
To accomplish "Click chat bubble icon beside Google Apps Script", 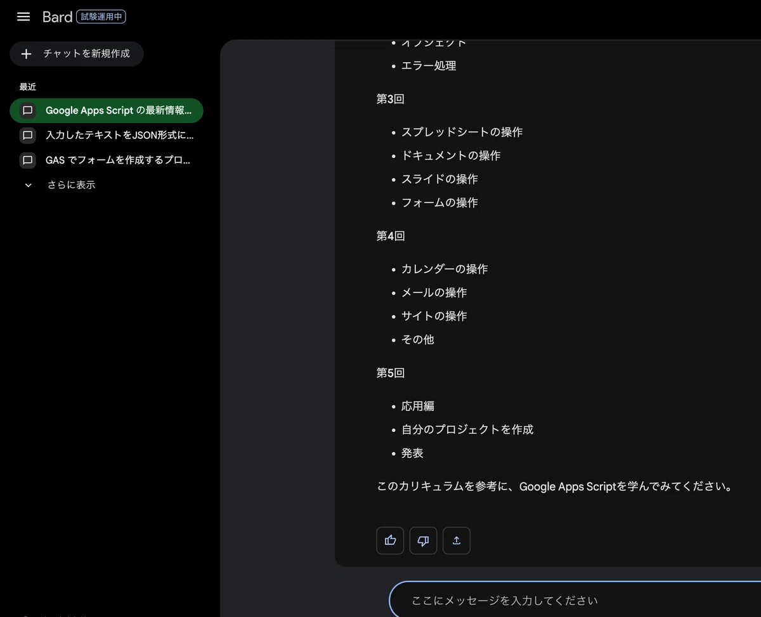I will tap(27, 110).
